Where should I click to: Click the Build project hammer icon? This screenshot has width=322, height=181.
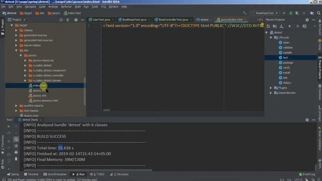pyautogui.click(x=245, y=13)
